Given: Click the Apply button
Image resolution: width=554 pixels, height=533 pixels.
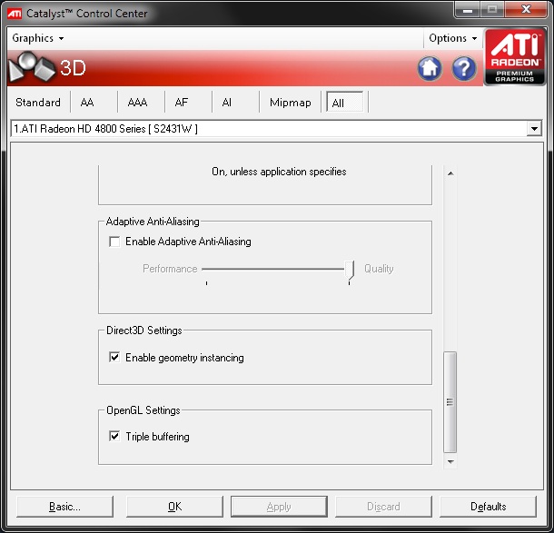Looking at the screenshot, I should (x=279, y=507).
